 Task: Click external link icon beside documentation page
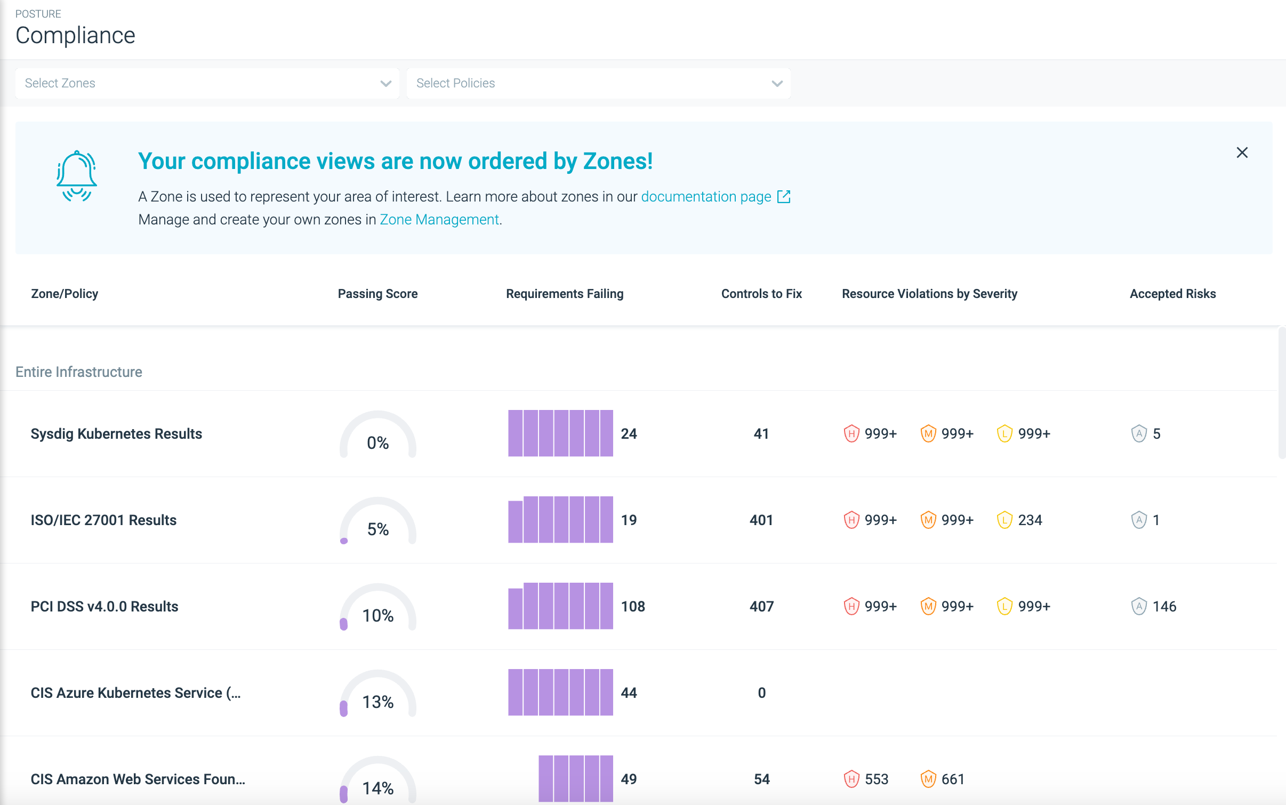(x=784, y=197)
